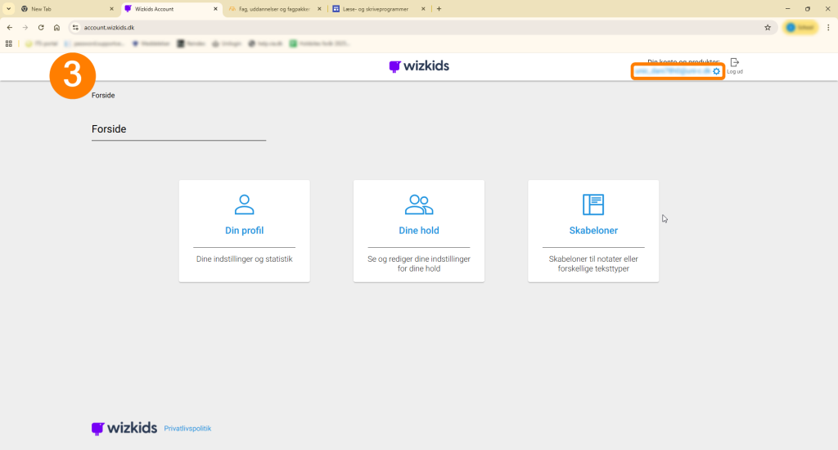Viewport: 838px width, 450px height.
Task: Click the Log ud logout icon
Action: [734, 62]
